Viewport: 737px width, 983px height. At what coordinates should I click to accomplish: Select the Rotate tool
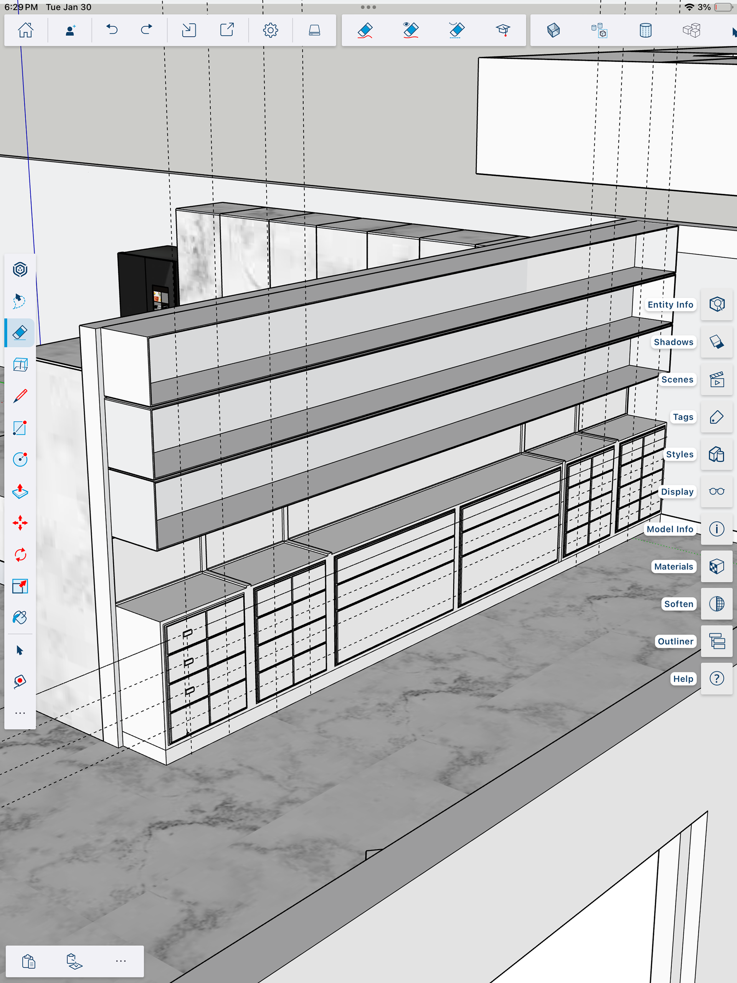tap(20, 555)
